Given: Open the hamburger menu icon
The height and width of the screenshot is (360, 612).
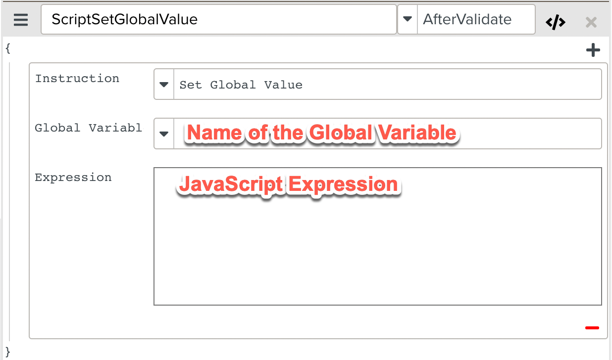Looking at the screenshot, I should (x=20, y=20).
